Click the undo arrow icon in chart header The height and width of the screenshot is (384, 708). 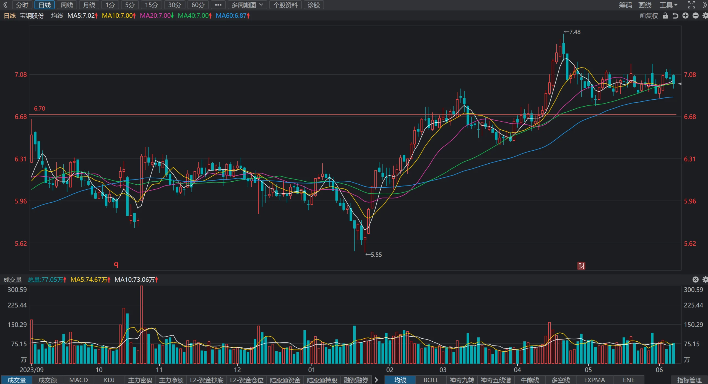pyautogui.click(x=675, y=16)
